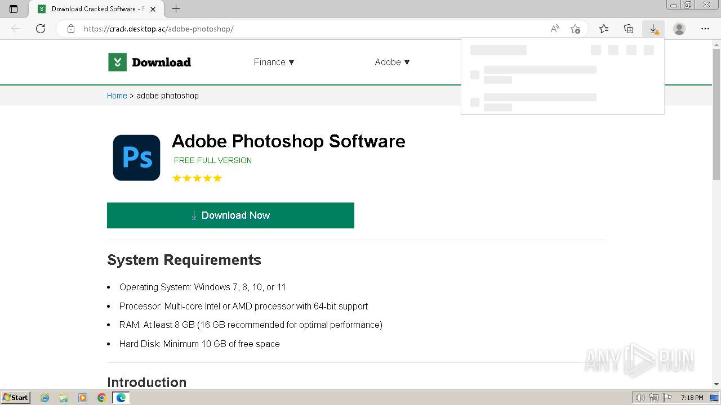The image size is (721, 405).
Task: Click the volume speaker tray icon
Action: [640, 398]
